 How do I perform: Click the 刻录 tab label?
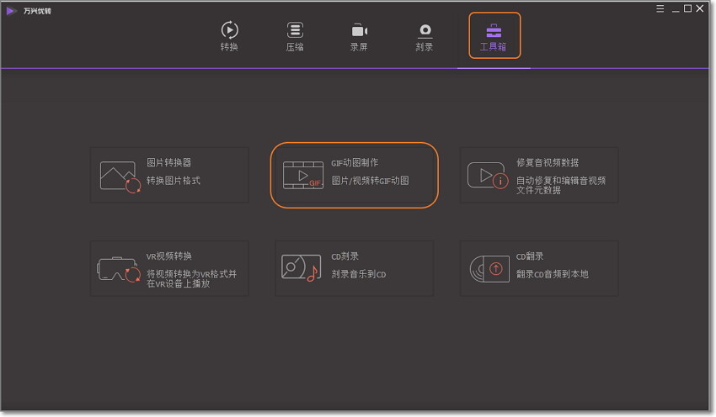[x=425, y=47]
